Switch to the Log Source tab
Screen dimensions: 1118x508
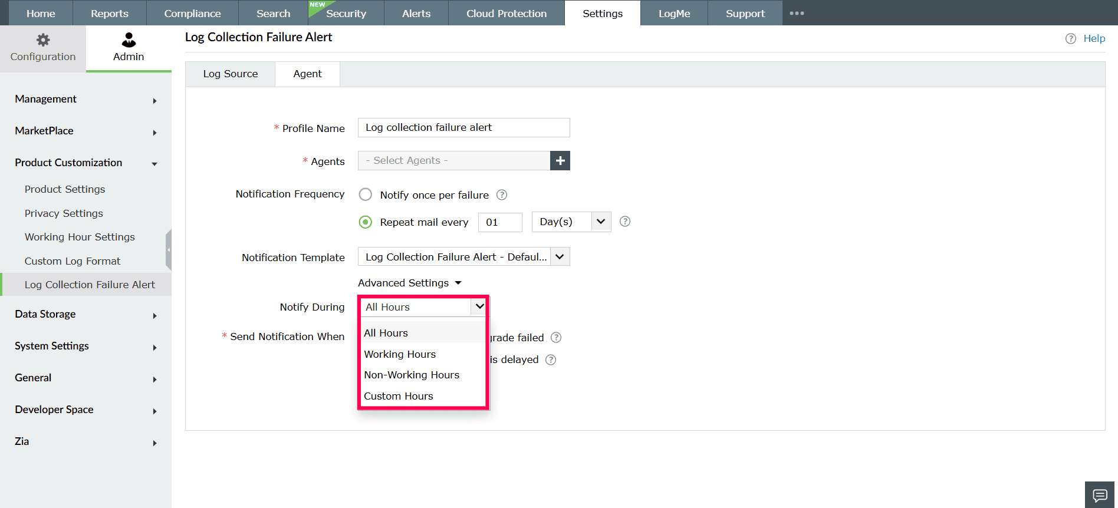(231, 74)
